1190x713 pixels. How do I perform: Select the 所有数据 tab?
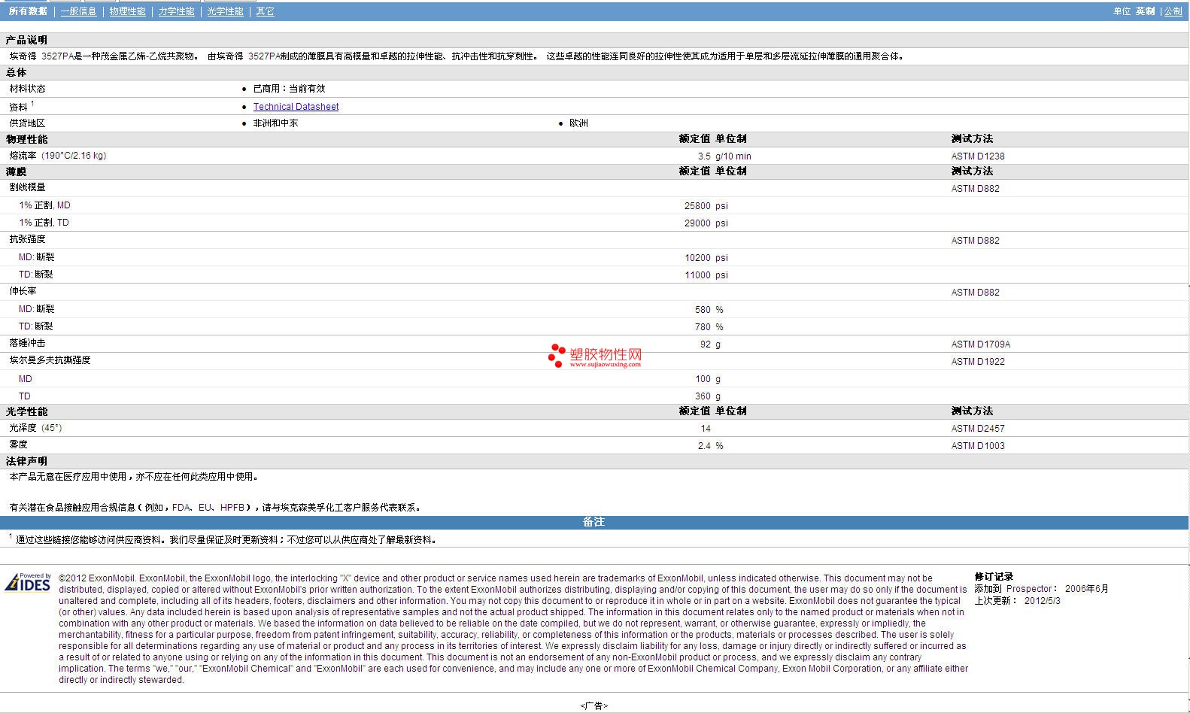pyautogui.click(x=28, y=11)
